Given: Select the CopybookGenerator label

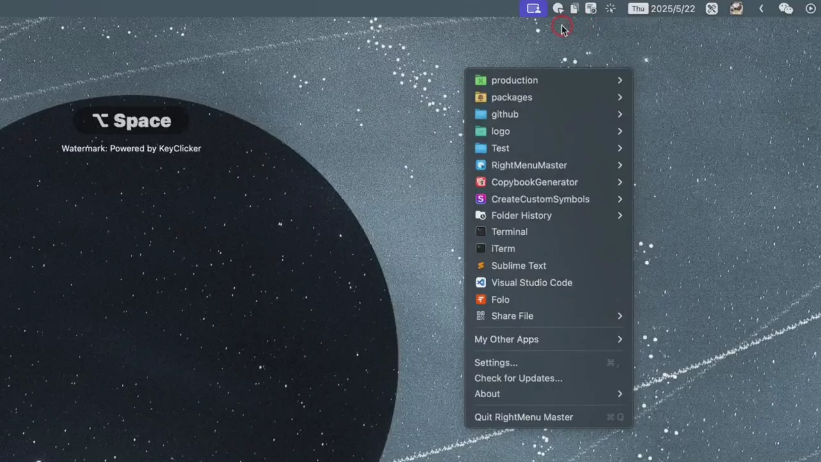Looking at the screenshot, I should click(x=534, y=182).
